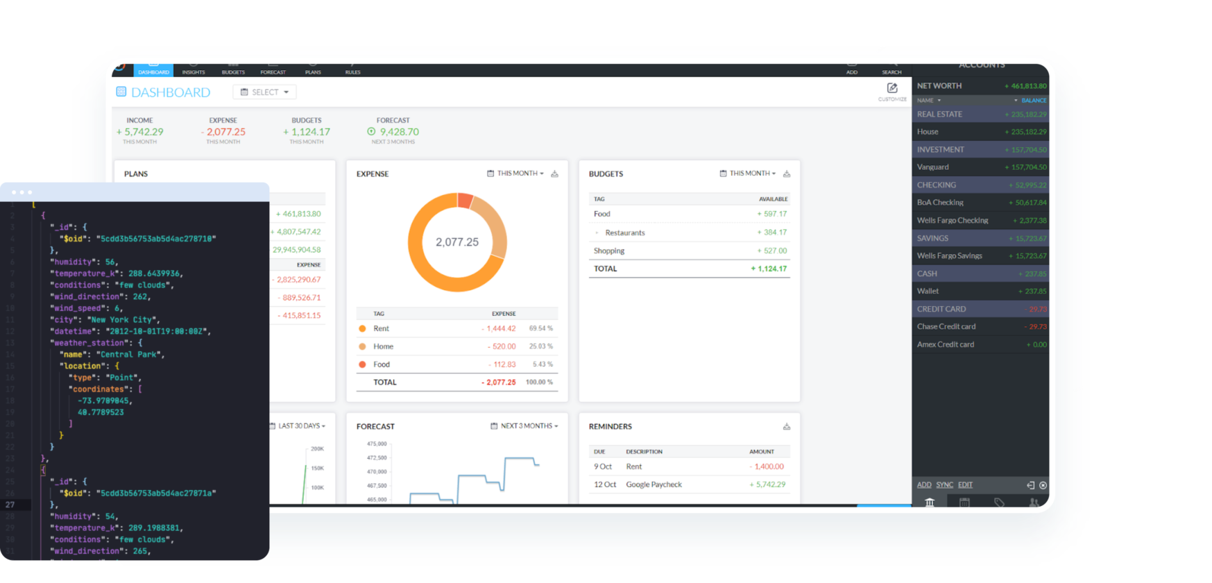
Task: Click the Shopping budget row
Action: click(x=689, y=251)
